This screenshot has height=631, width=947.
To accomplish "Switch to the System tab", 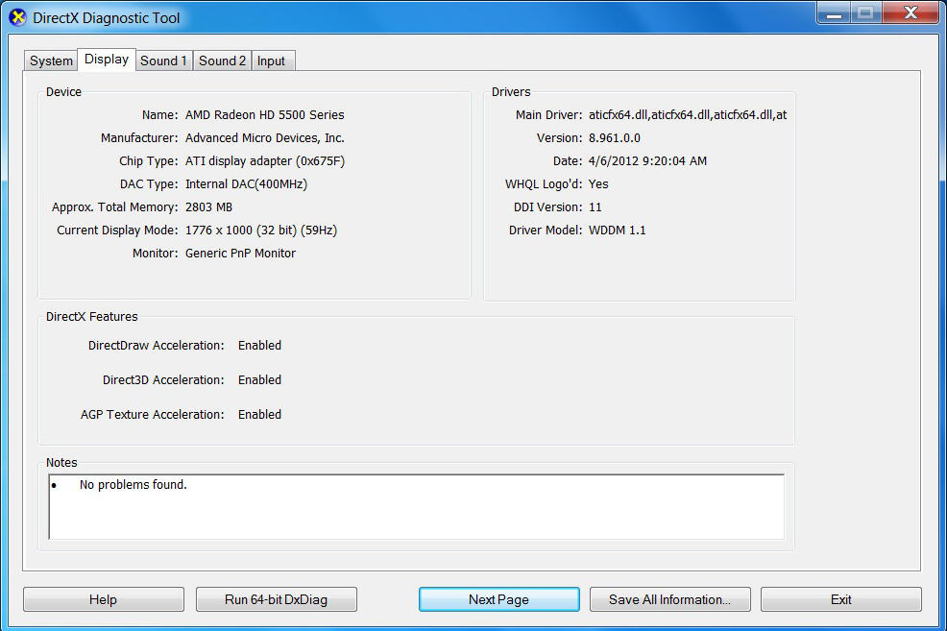I will [x=51, y=61].
